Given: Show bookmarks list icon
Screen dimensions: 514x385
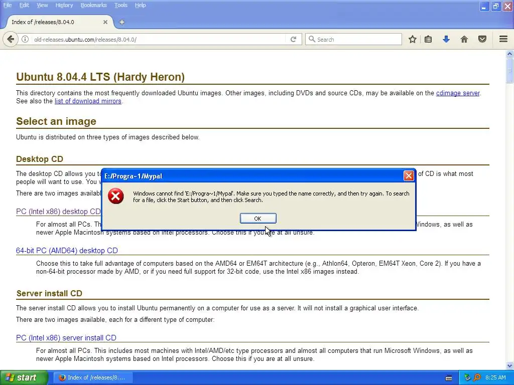Looking at the screenshot, I should [x=428, y=39].
